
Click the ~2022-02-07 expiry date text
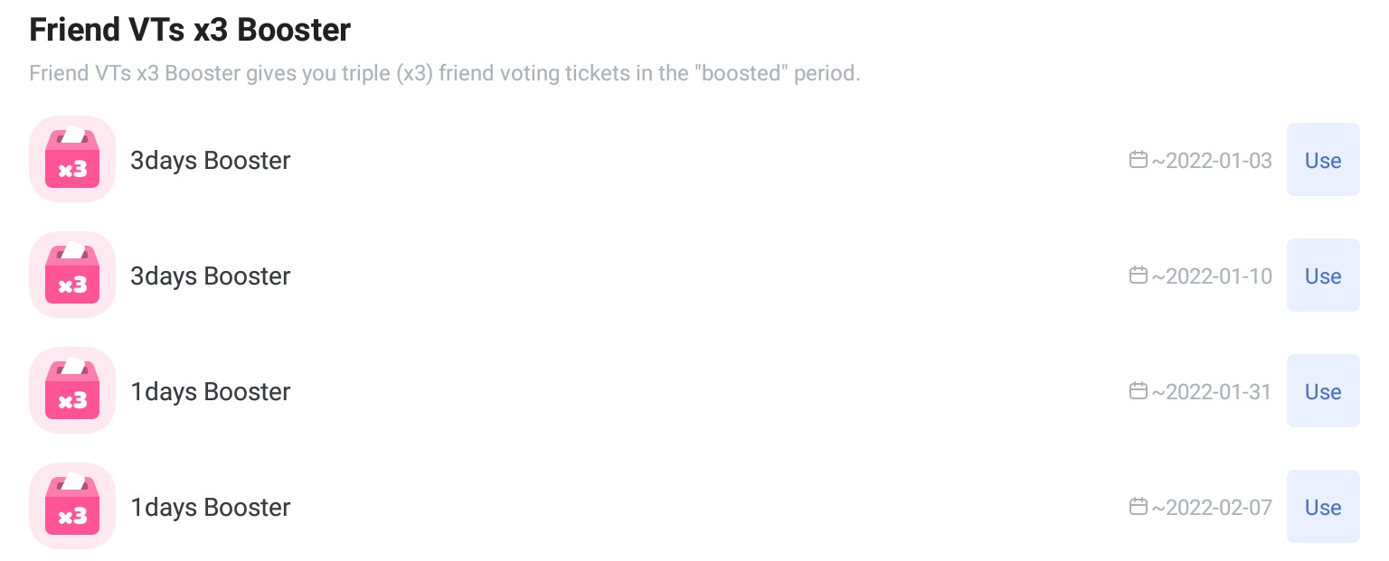tap(1212, 508)
